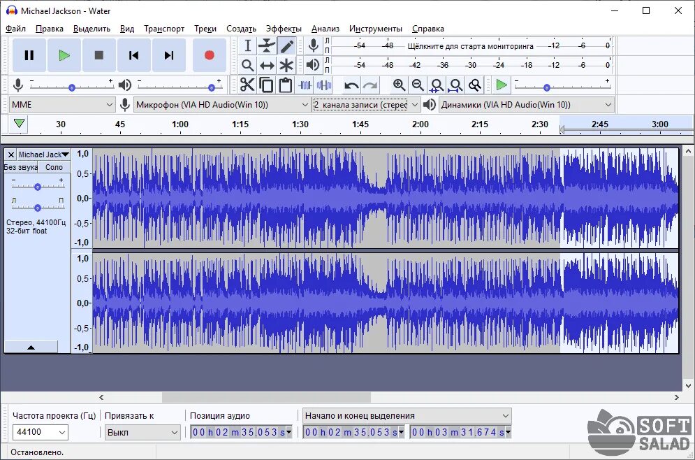Click the Zoom Out magnifier icon
Image resolution: width=695 pixels, height=460 pixels.
pos(418,85)
